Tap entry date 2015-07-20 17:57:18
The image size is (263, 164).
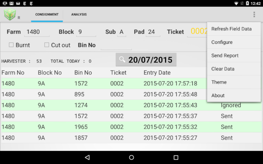coord(170,84)
